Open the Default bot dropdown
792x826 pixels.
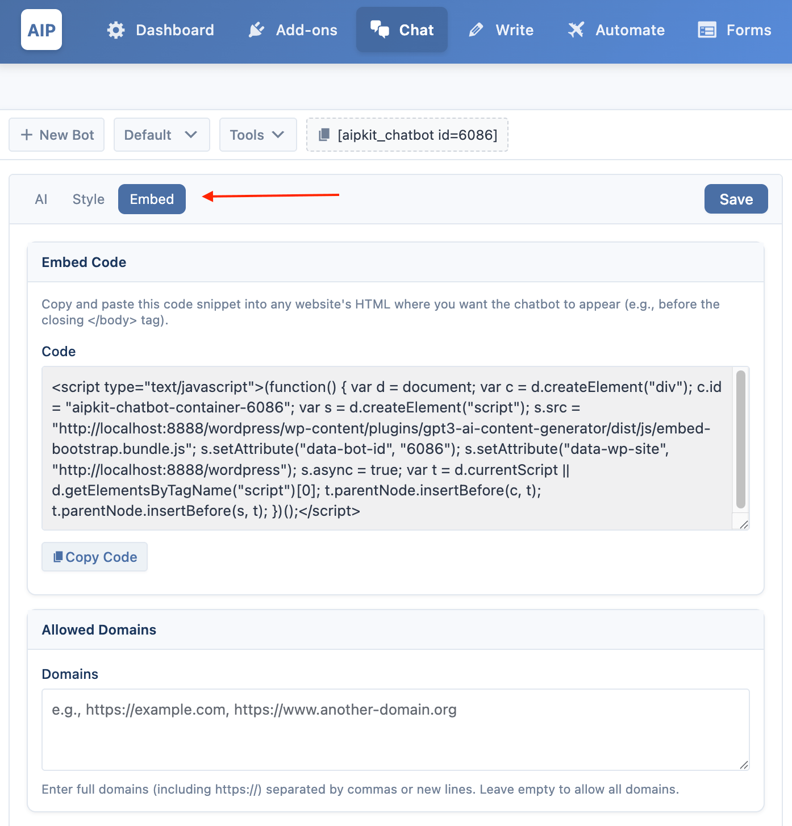162,135
